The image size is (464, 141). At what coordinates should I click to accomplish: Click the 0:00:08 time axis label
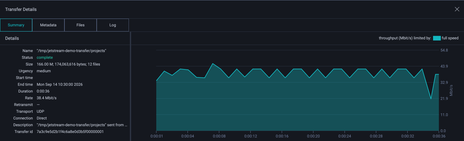pos(219,136)
